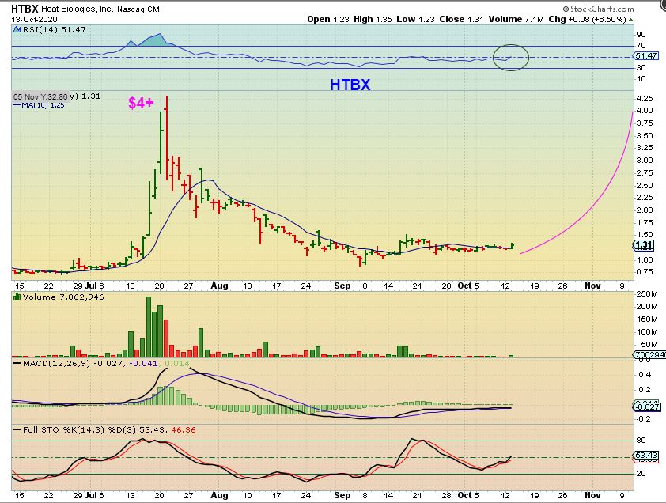Click the Low 1.23 value
666x503 pixels.
tap(416, 19)
